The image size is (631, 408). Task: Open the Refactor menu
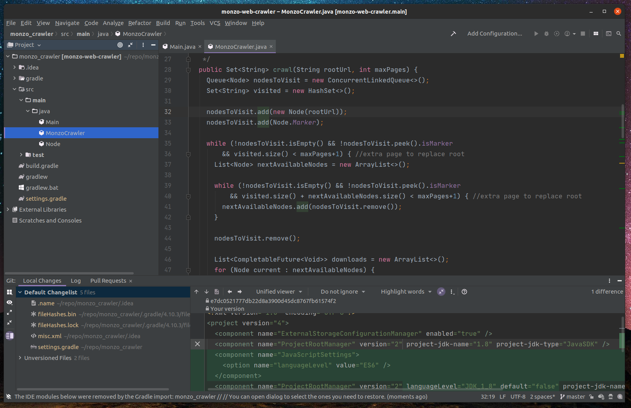tap(140, 23)
